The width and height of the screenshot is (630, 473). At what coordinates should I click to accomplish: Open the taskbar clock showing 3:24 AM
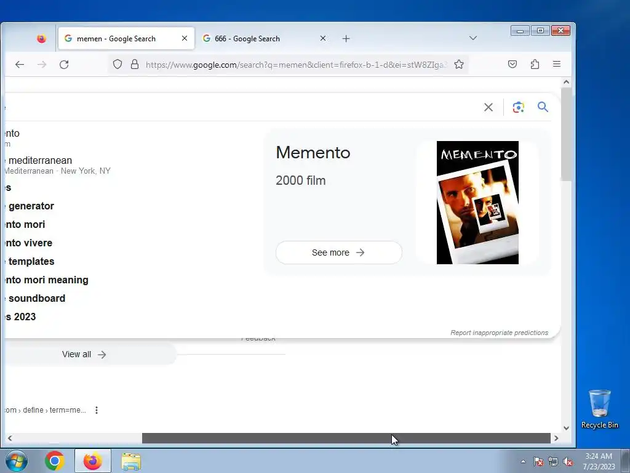click(599, 461)
